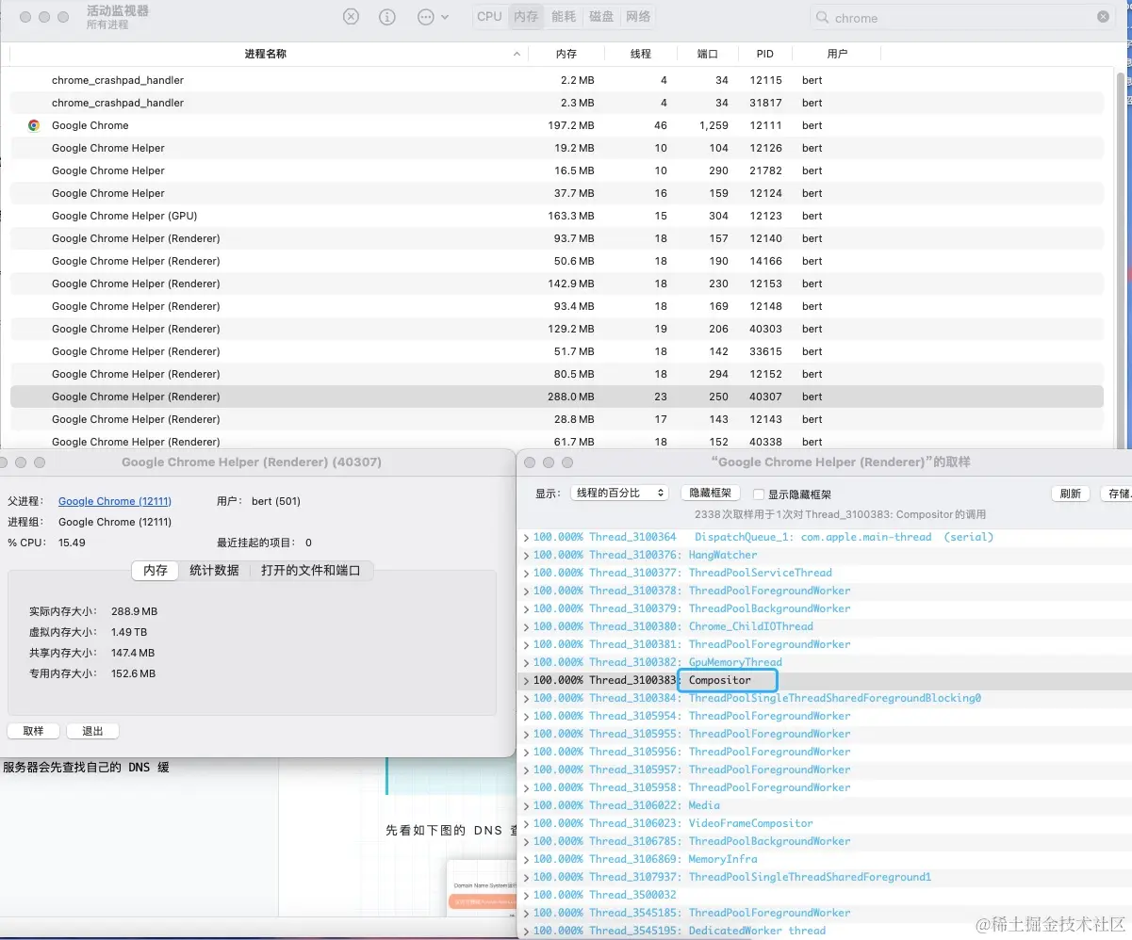Sort by 用户 column header
This screenshot has height=940, width=1132.
point(837,54)
